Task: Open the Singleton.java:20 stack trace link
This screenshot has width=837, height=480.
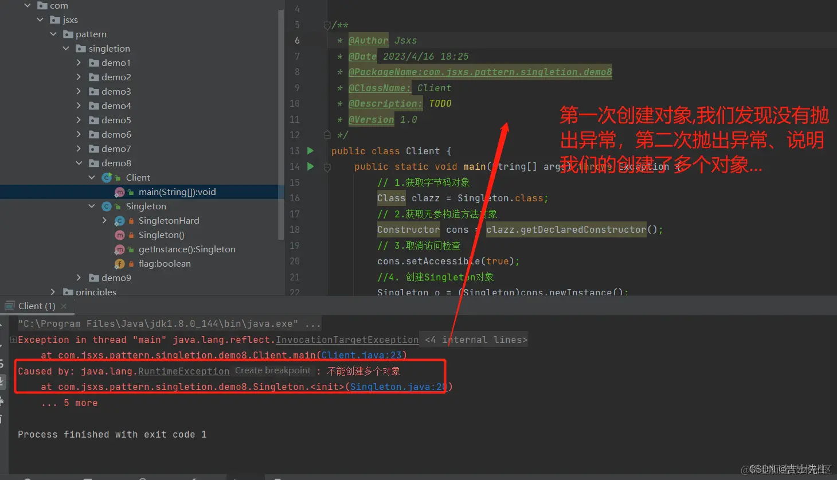Action: [x=398, y=387]
